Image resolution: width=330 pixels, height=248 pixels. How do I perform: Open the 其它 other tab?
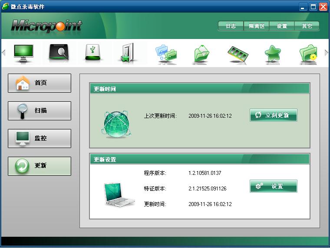tap(307, 26)
